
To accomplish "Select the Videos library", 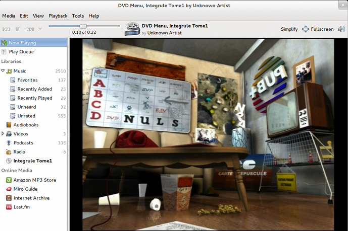I will click(x=21, y=134).
